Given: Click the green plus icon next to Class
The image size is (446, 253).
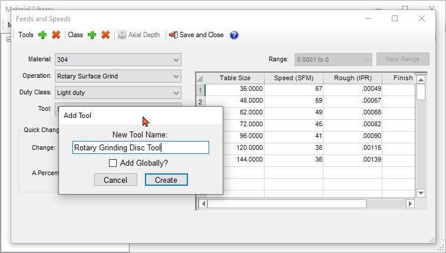Looking at the screenshot, I should pos(92,35).
